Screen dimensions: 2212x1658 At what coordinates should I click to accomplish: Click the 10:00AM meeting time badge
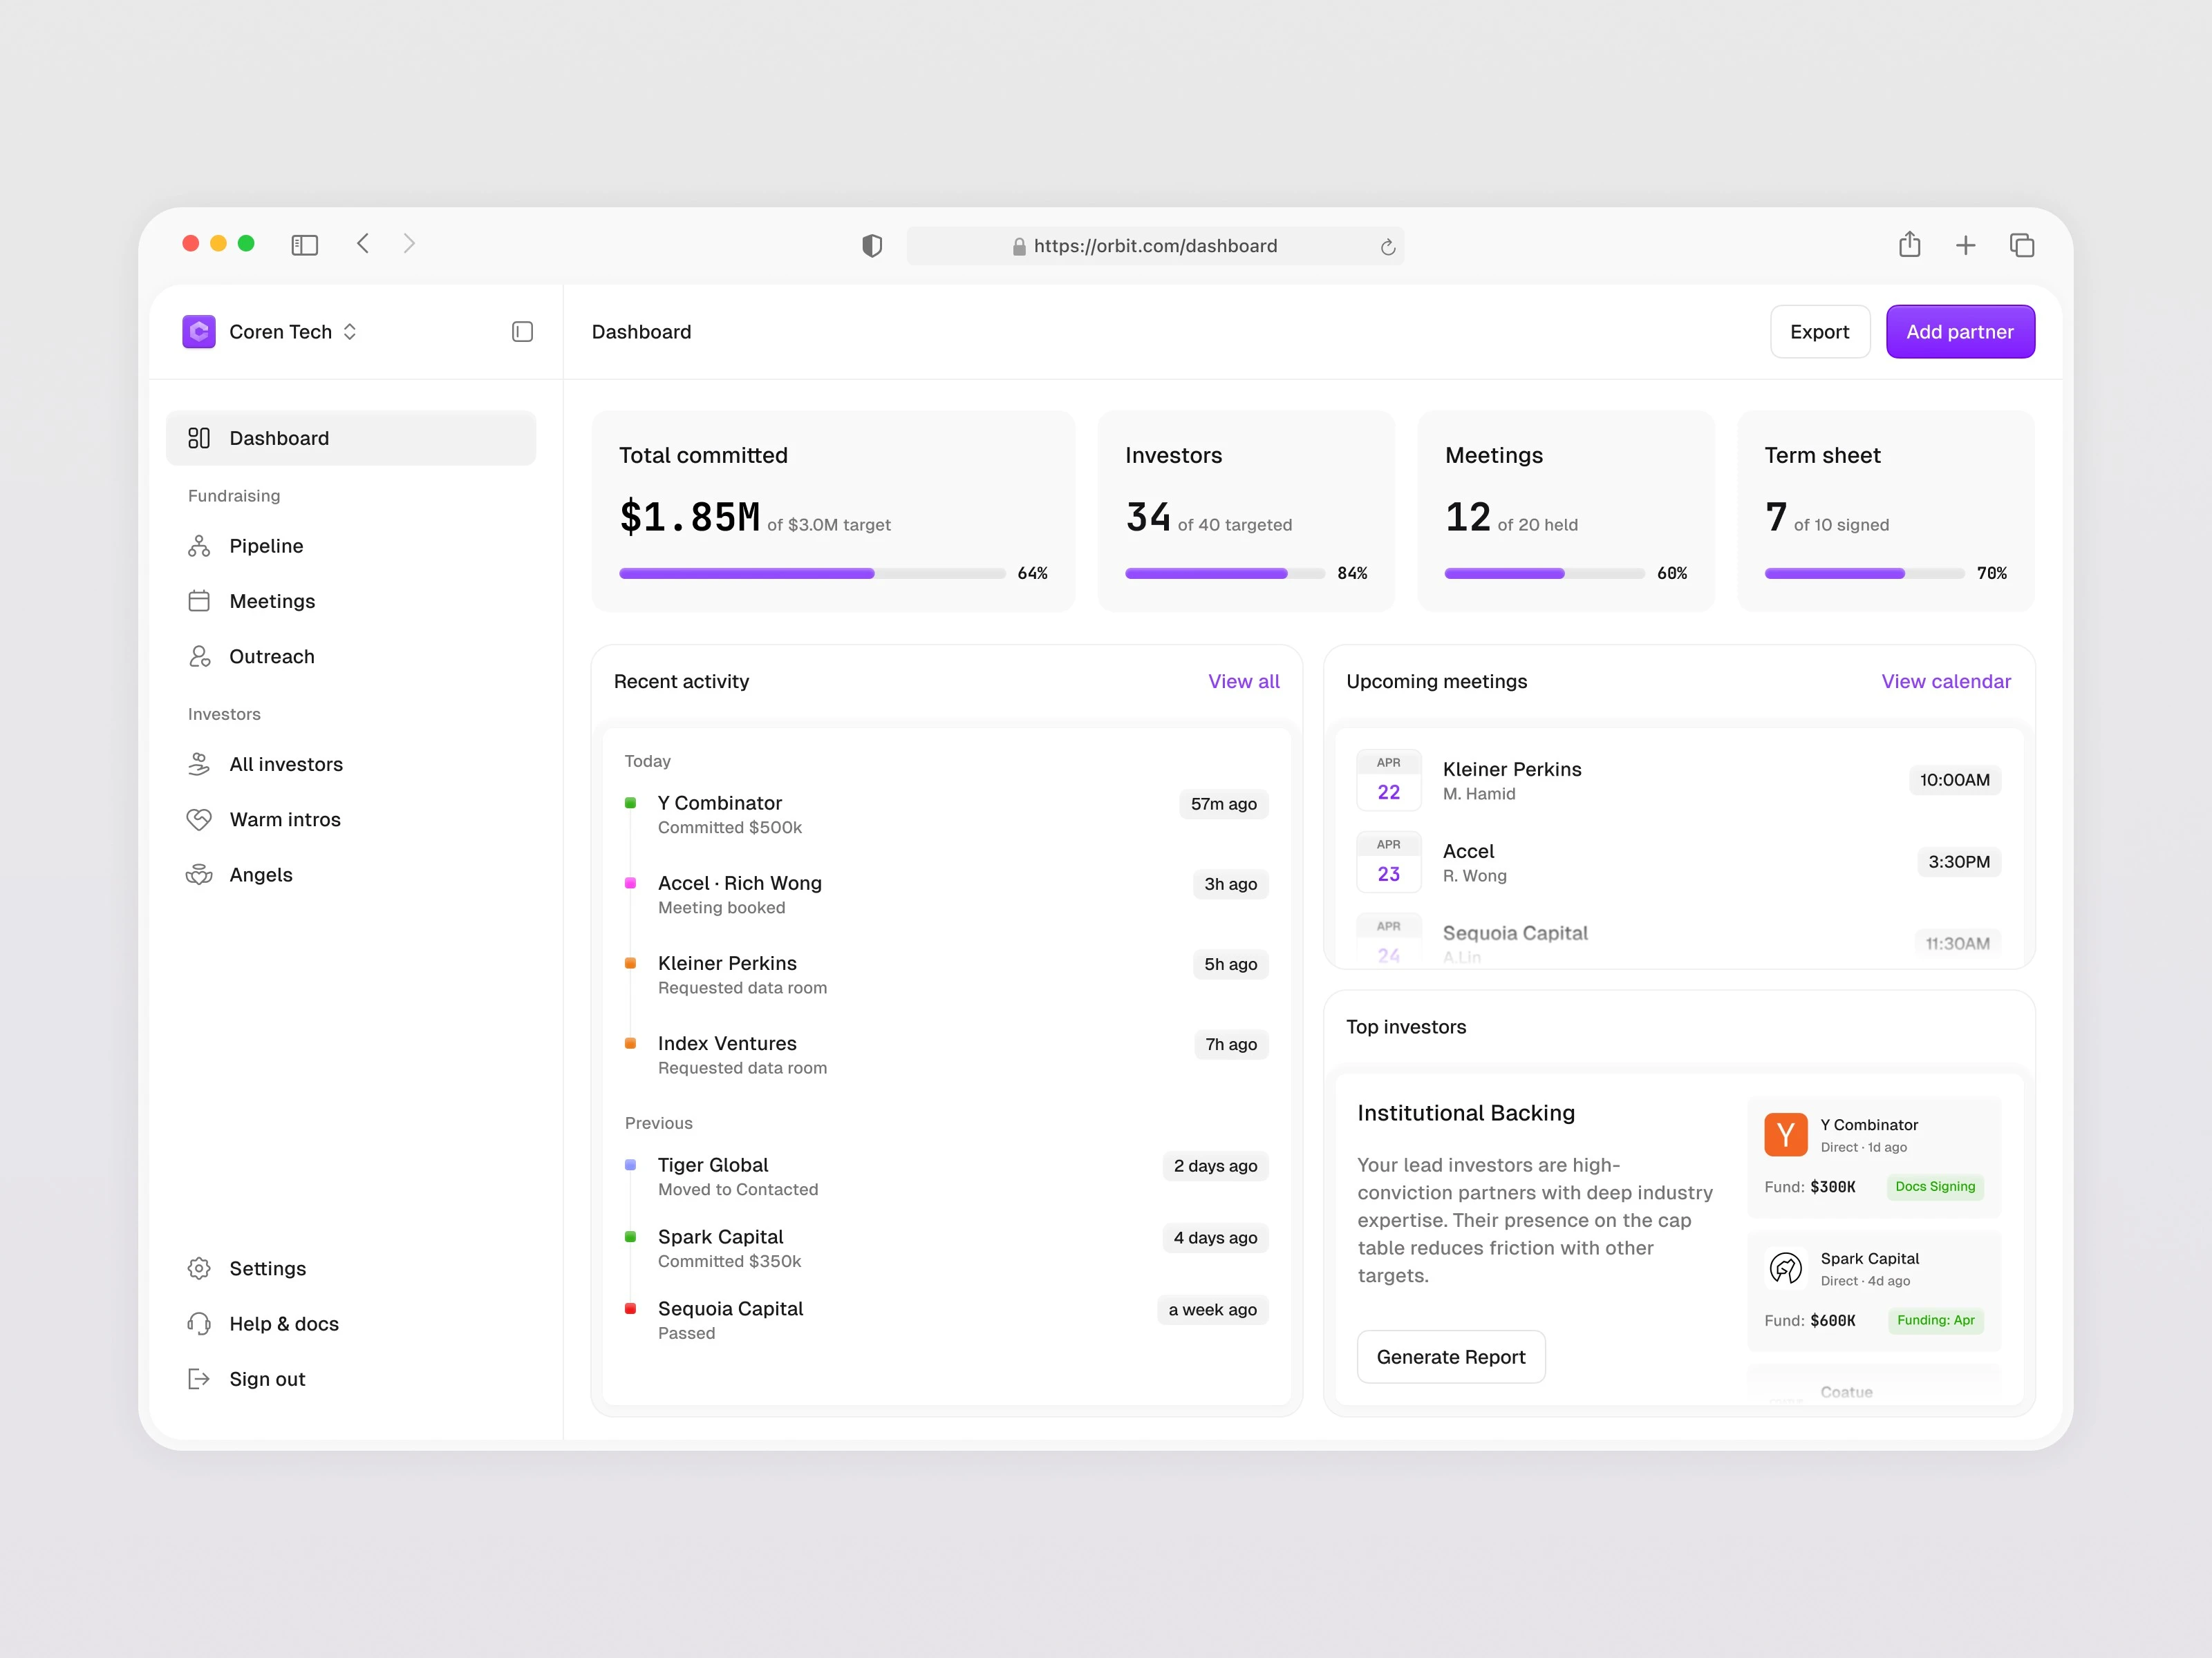1954,779
